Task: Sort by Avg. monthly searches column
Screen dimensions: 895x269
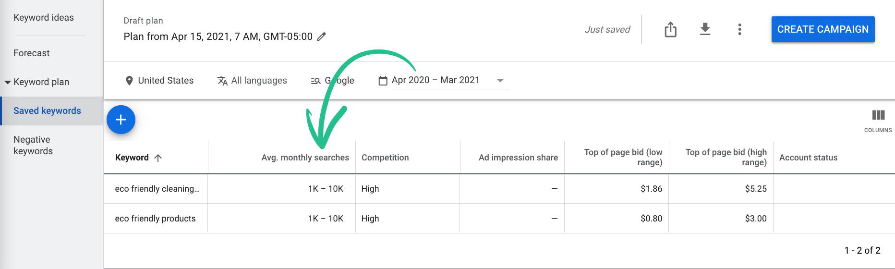Action: point(305,158)
